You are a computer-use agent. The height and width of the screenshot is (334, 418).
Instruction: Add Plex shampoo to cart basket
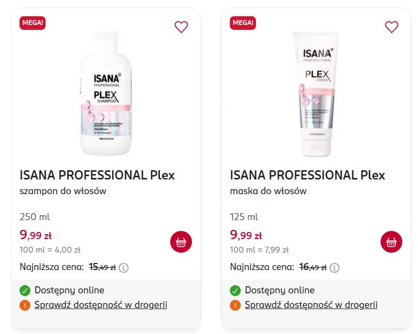181,242
